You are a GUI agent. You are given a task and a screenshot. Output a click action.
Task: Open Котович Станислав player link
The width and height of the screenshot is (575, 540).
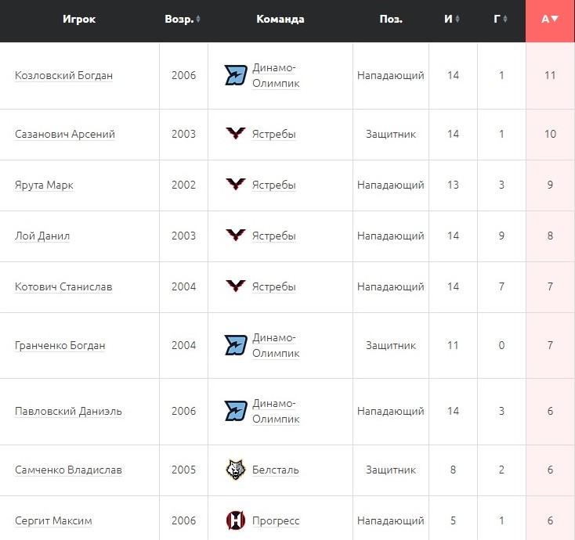pyautogui.click(x=63, y=286)
